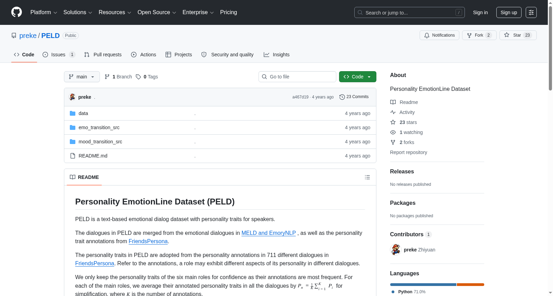This screenshot has height=296, width=553.
Task: Click the emo_transition_src folder icon
Action: [73, 127]
